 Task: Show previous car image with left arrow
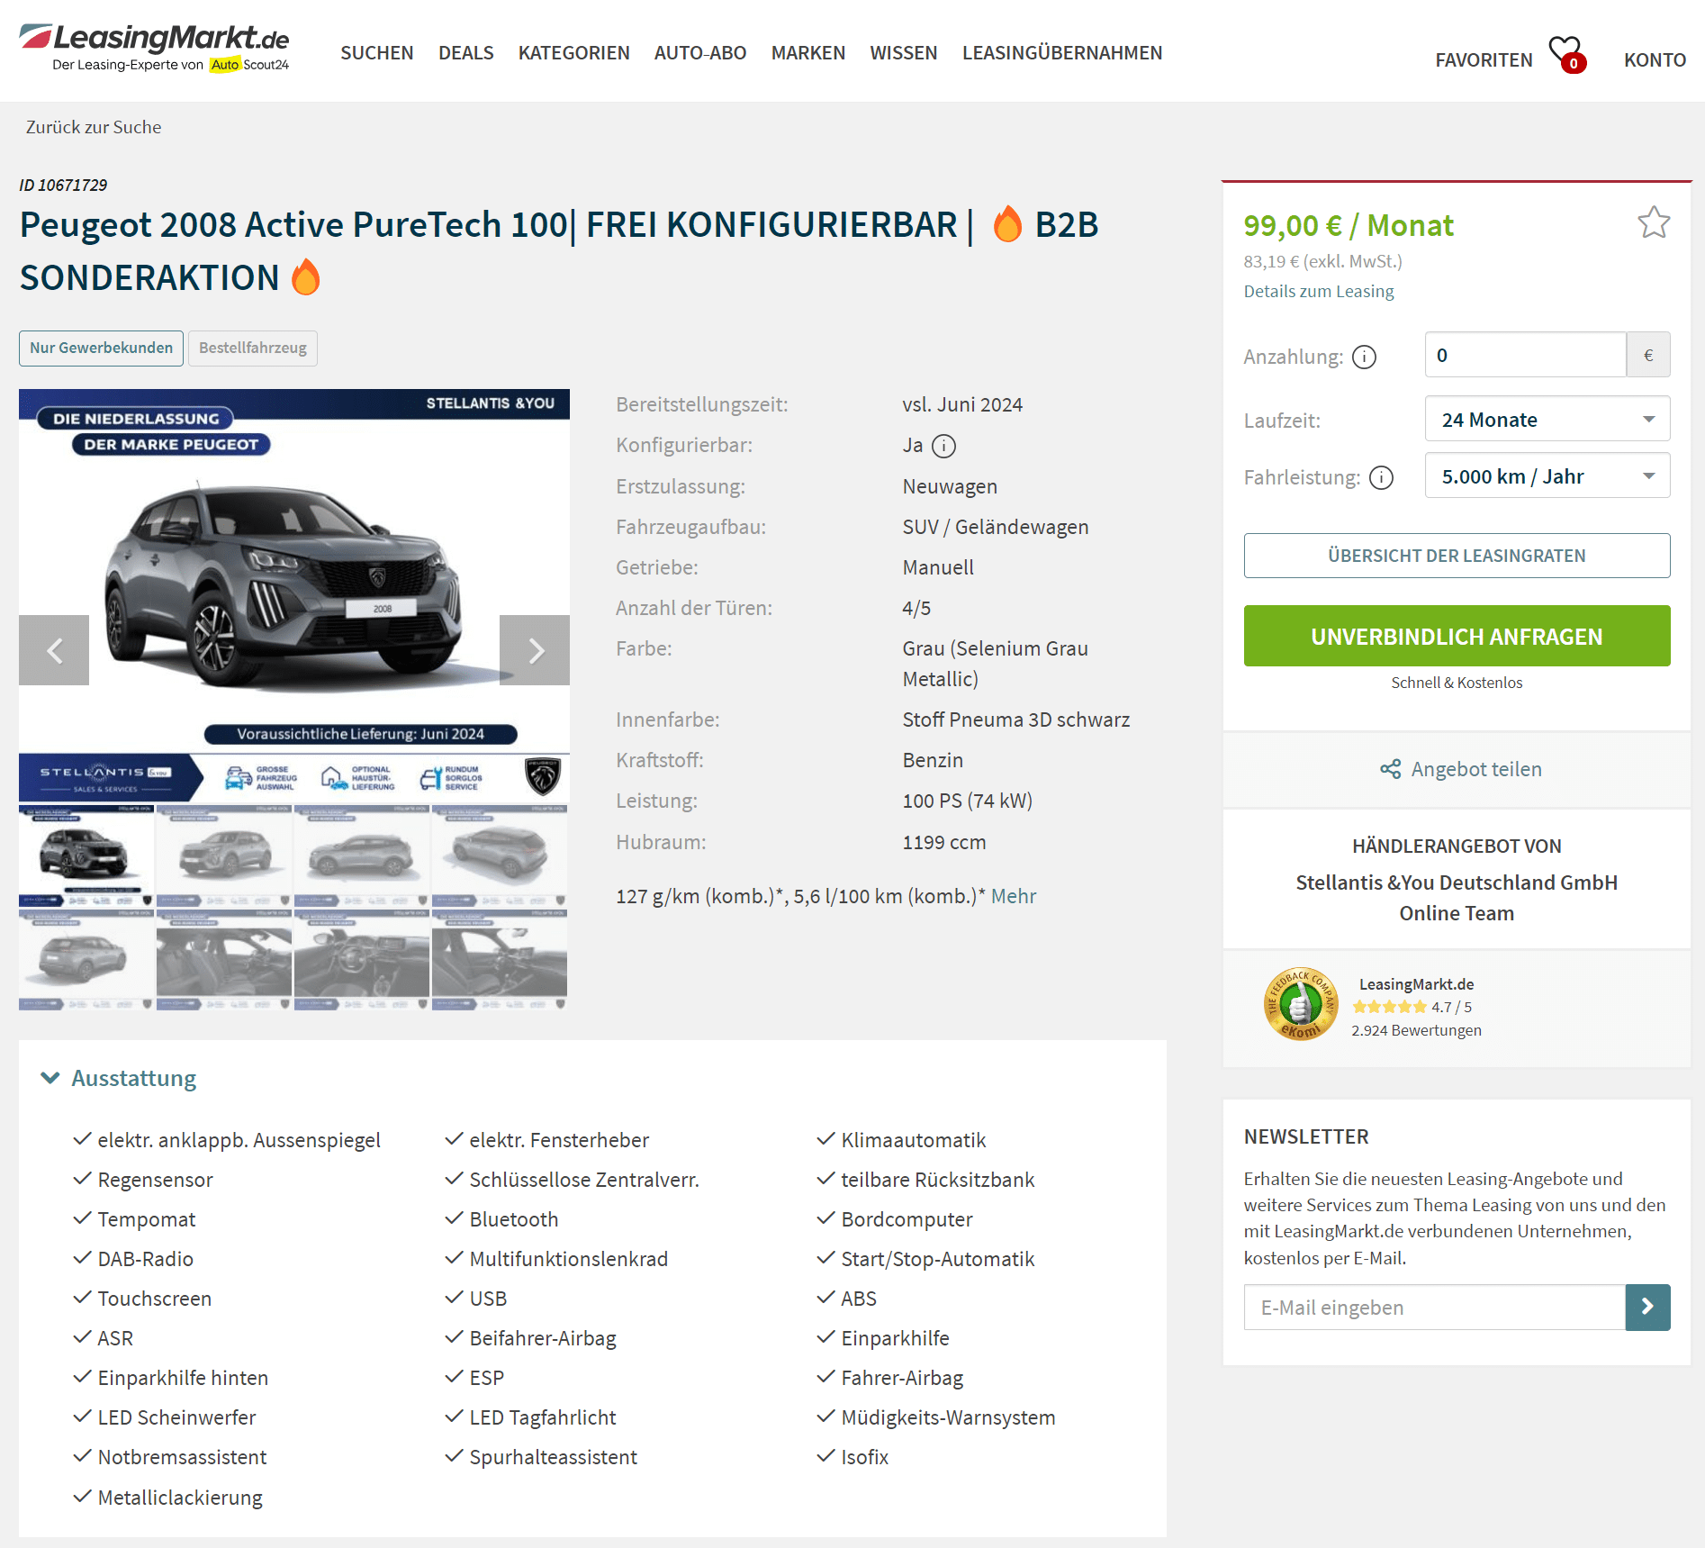pyautogui.click(x=54, y=650)
